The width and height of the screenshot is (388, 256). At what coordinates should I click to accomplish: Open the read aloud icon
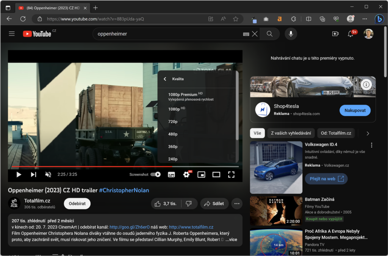223,19
